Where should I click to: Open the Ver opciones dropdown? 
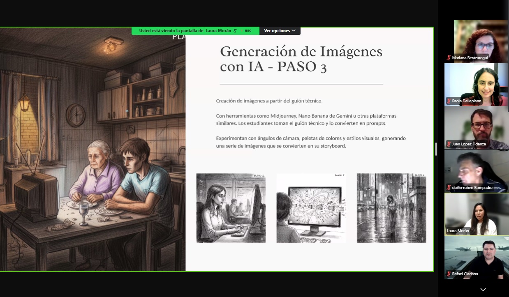pyautogui.click(x=280, y=31)
